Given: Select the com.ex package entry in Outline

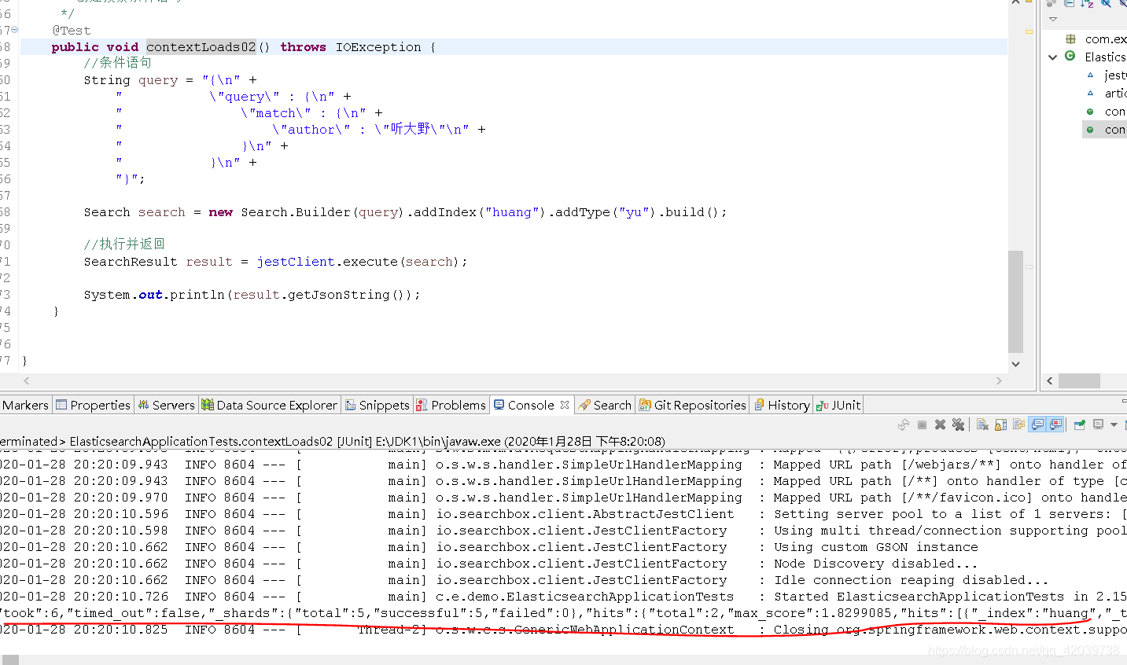Looking at the screenshot, I should 1106,39.
